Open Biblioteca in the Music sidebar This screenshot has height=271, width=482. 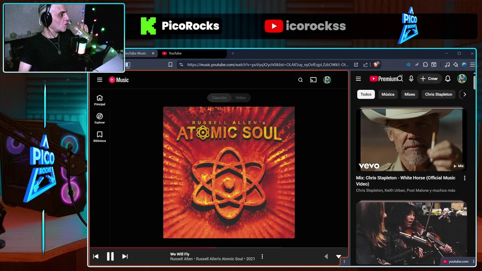pyautogui.click(x=99, y=137)
